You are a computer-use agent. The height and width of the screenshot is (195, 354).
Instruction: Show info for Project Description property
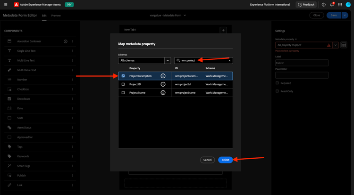click(x=163, y=76)
